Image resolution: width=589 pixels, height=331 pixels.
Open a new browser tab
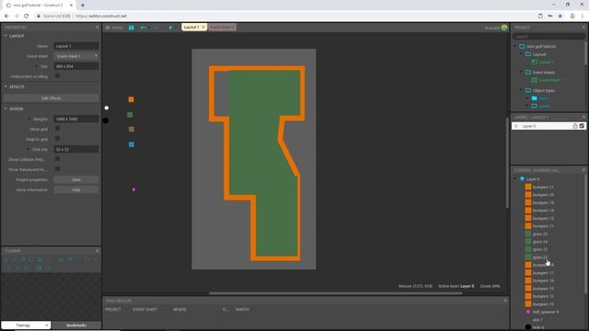pos(83,6)
